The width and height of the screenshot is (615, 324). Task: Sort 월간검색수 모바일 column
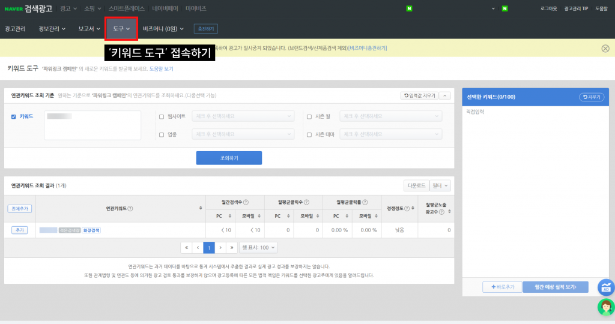tap(259, 216)
